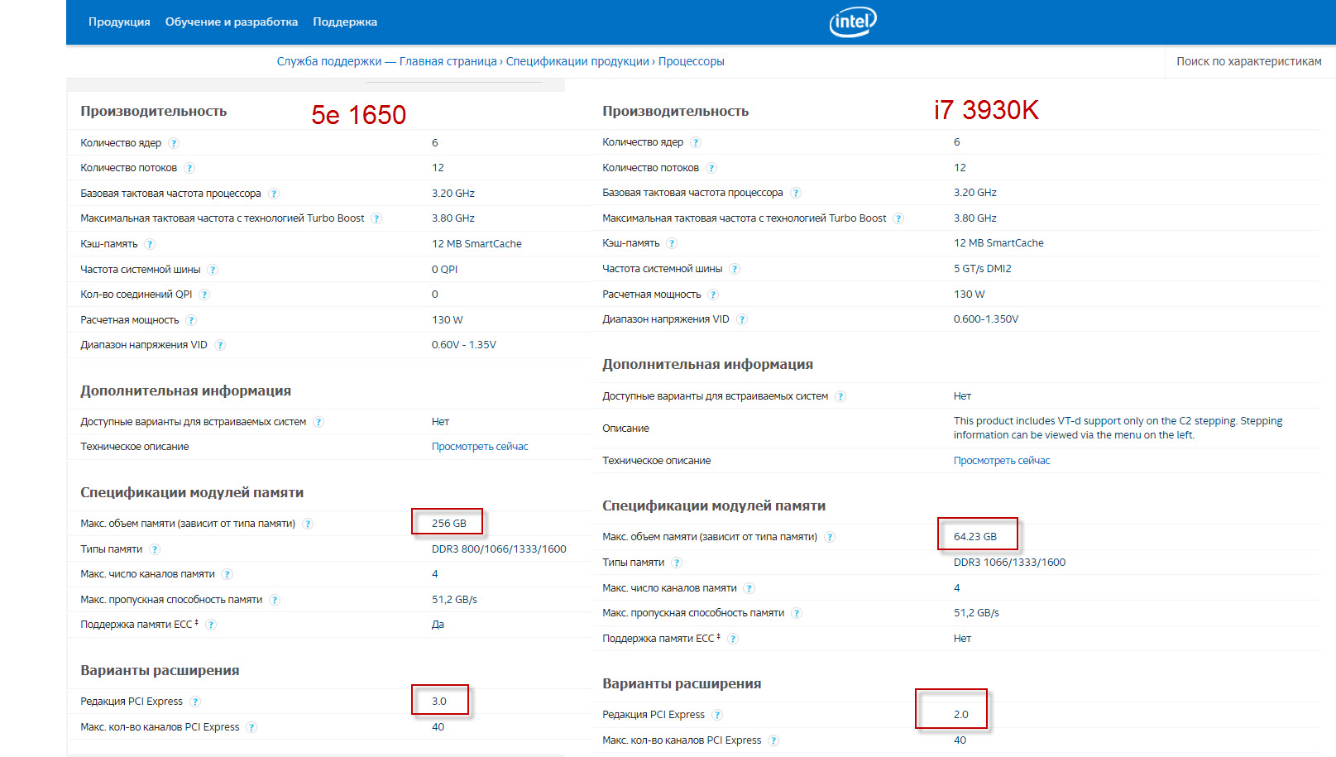Go to Служба поддержки — Главная страница breadcrumb
The image size is (1336, 757).
pos(386,61)
